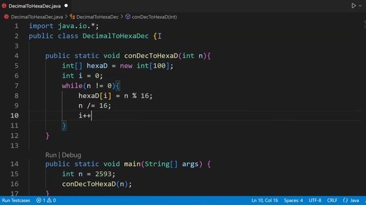
Task: Change indentation via Spaces: 4
Action: click(x=293, y=200)
